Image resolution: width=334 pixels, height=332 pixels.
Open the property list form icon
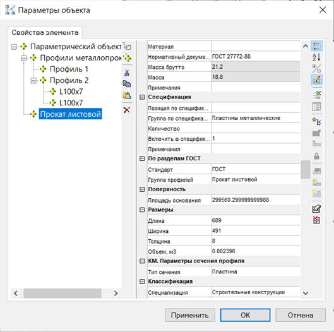(x=316, y=107)
